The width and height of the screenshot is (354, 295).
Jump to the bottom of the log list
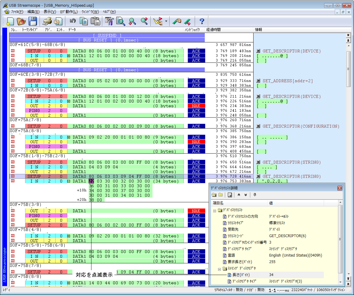point(348,284)
